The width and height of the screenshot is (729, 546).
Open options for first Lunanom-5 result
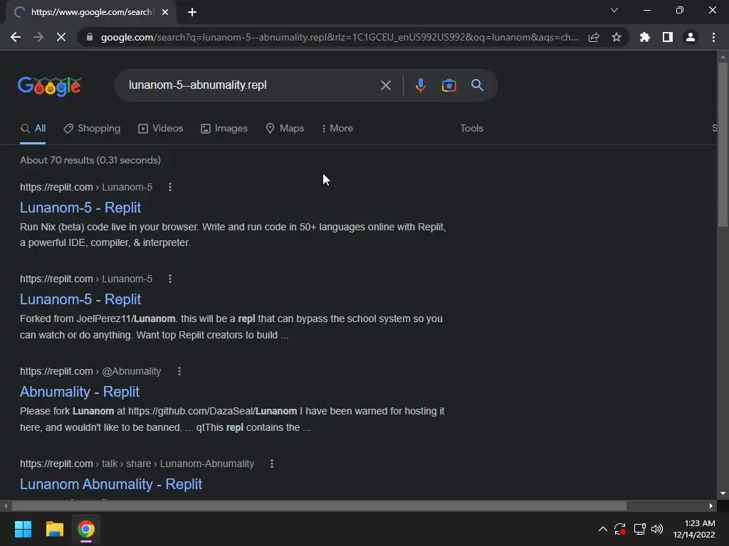(x=170, y=187)
